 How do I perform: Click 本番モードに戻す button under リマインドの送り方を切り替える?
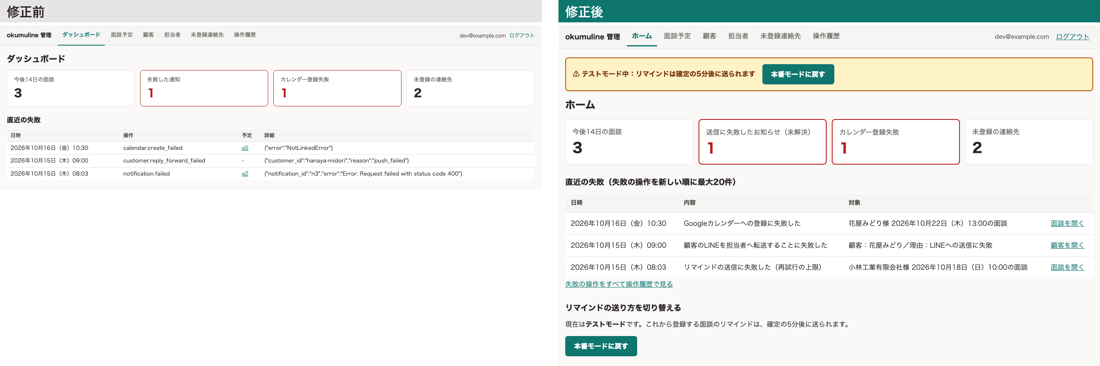click(x=601, y=346)
